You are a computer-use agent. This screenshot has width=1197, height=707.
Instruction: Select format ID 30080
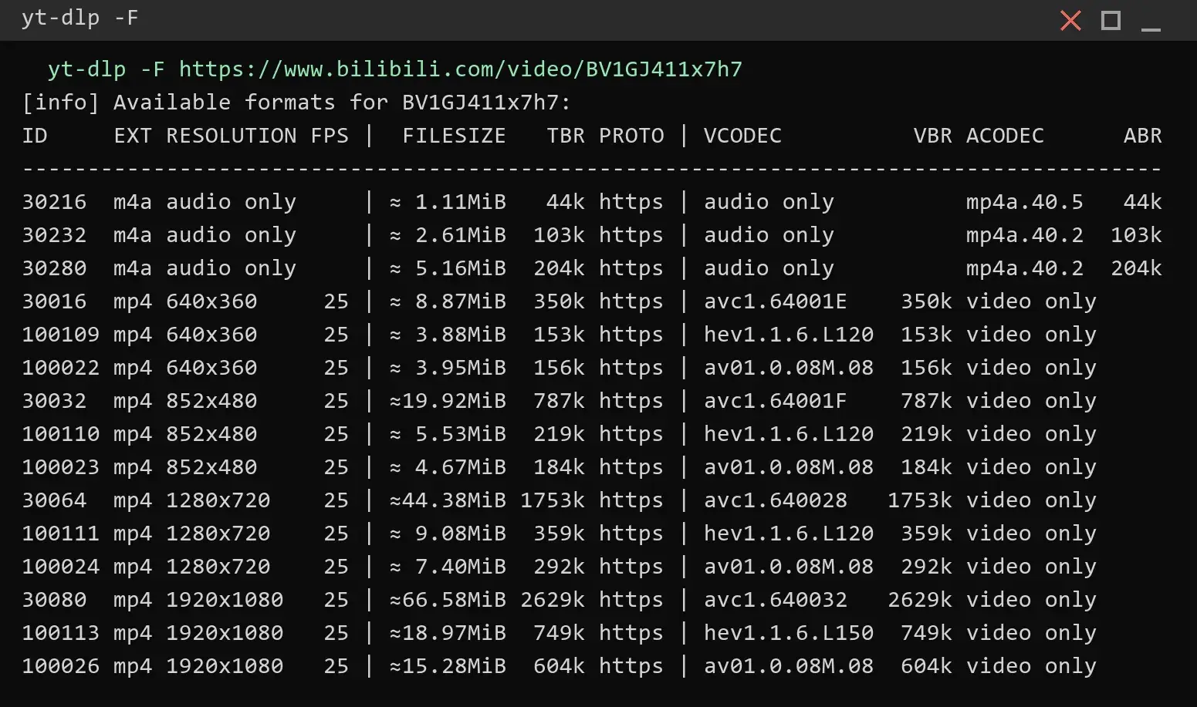54,600
